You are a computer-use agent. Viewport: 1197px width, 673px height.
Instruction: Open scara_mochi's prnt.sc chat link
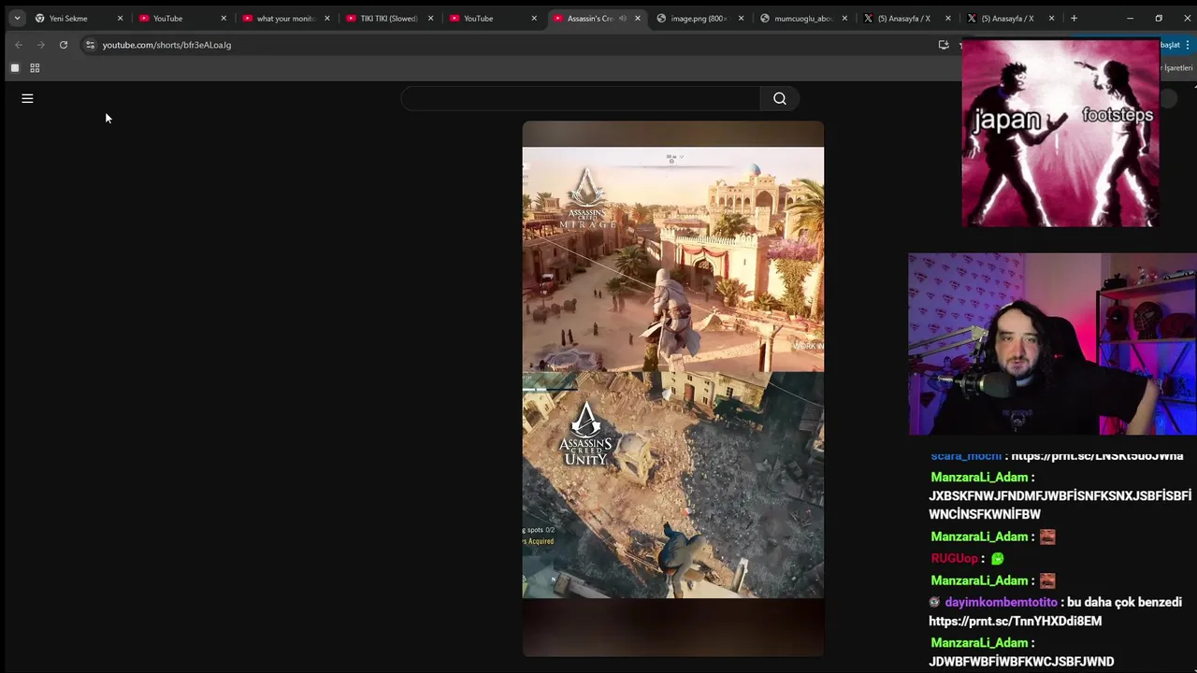point(1097,456)
